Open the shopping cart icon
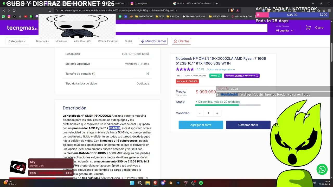 coord(308,28)
